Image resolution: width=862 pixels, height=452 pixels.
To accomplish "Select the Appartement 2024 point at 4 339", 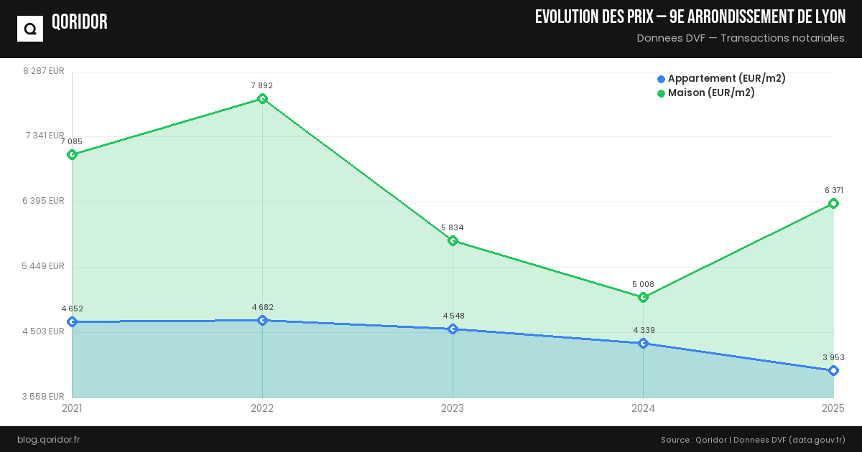I will [x=643, y=344].
